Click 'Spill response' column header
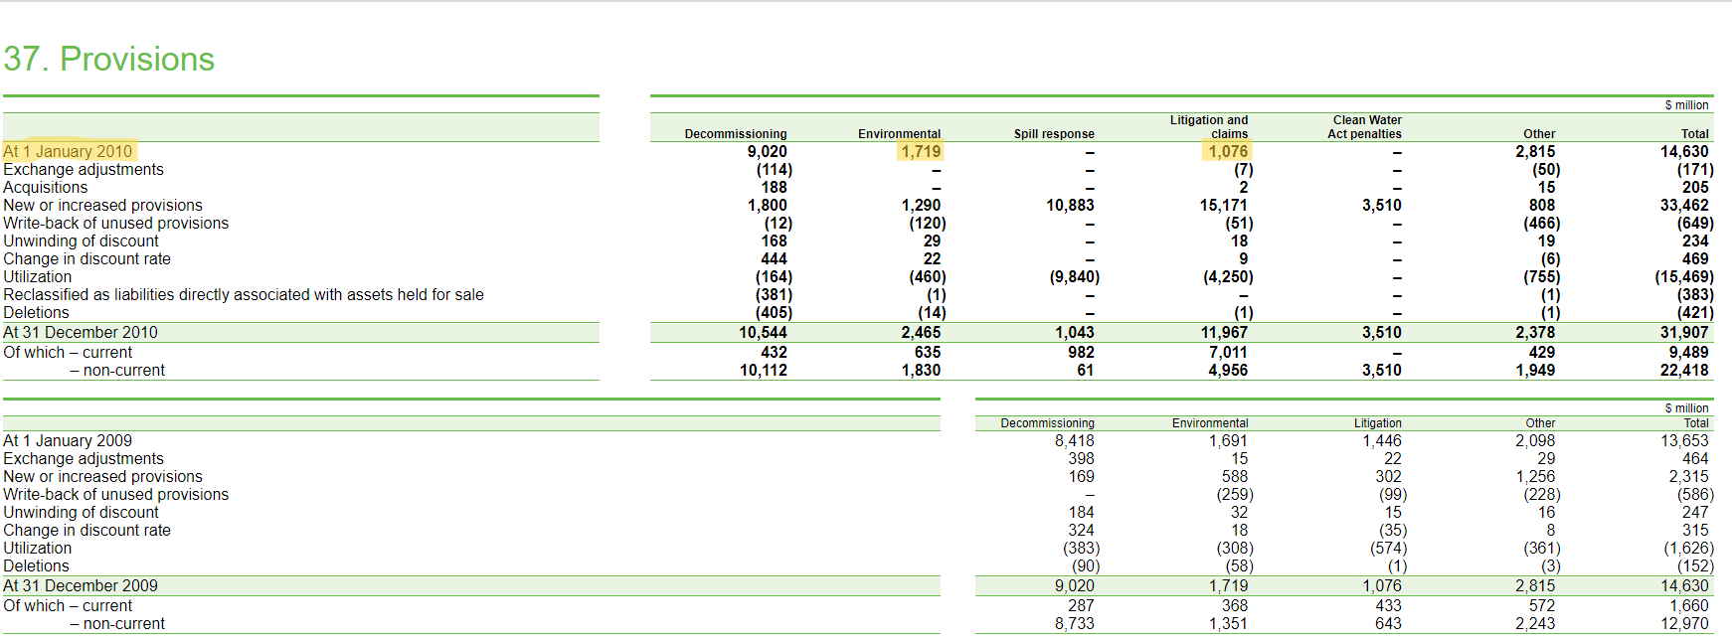 tap(1054, 134)
